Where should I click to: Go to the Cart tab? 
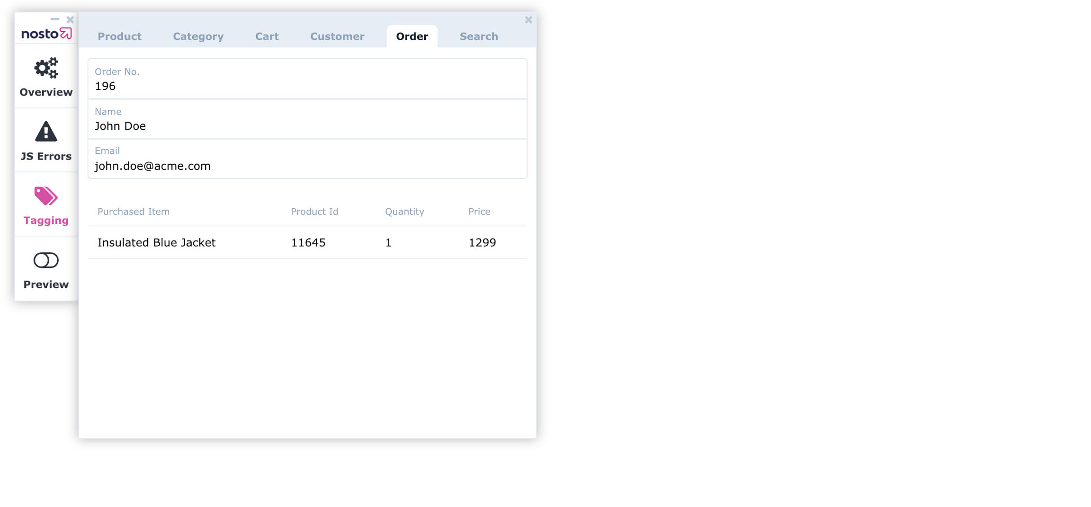pyautogui.click(x=267, y=36)
